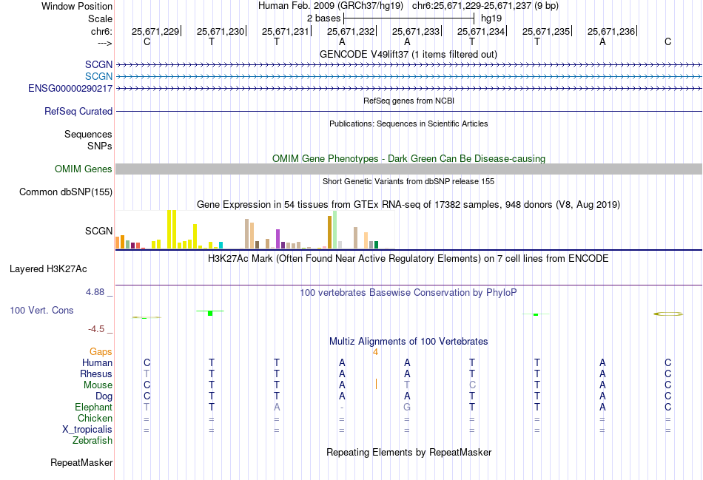Click the SCGN GTEx expression bar chart
Image resolution: width=703 pixels, height=480 pixels.
point(255,229)
